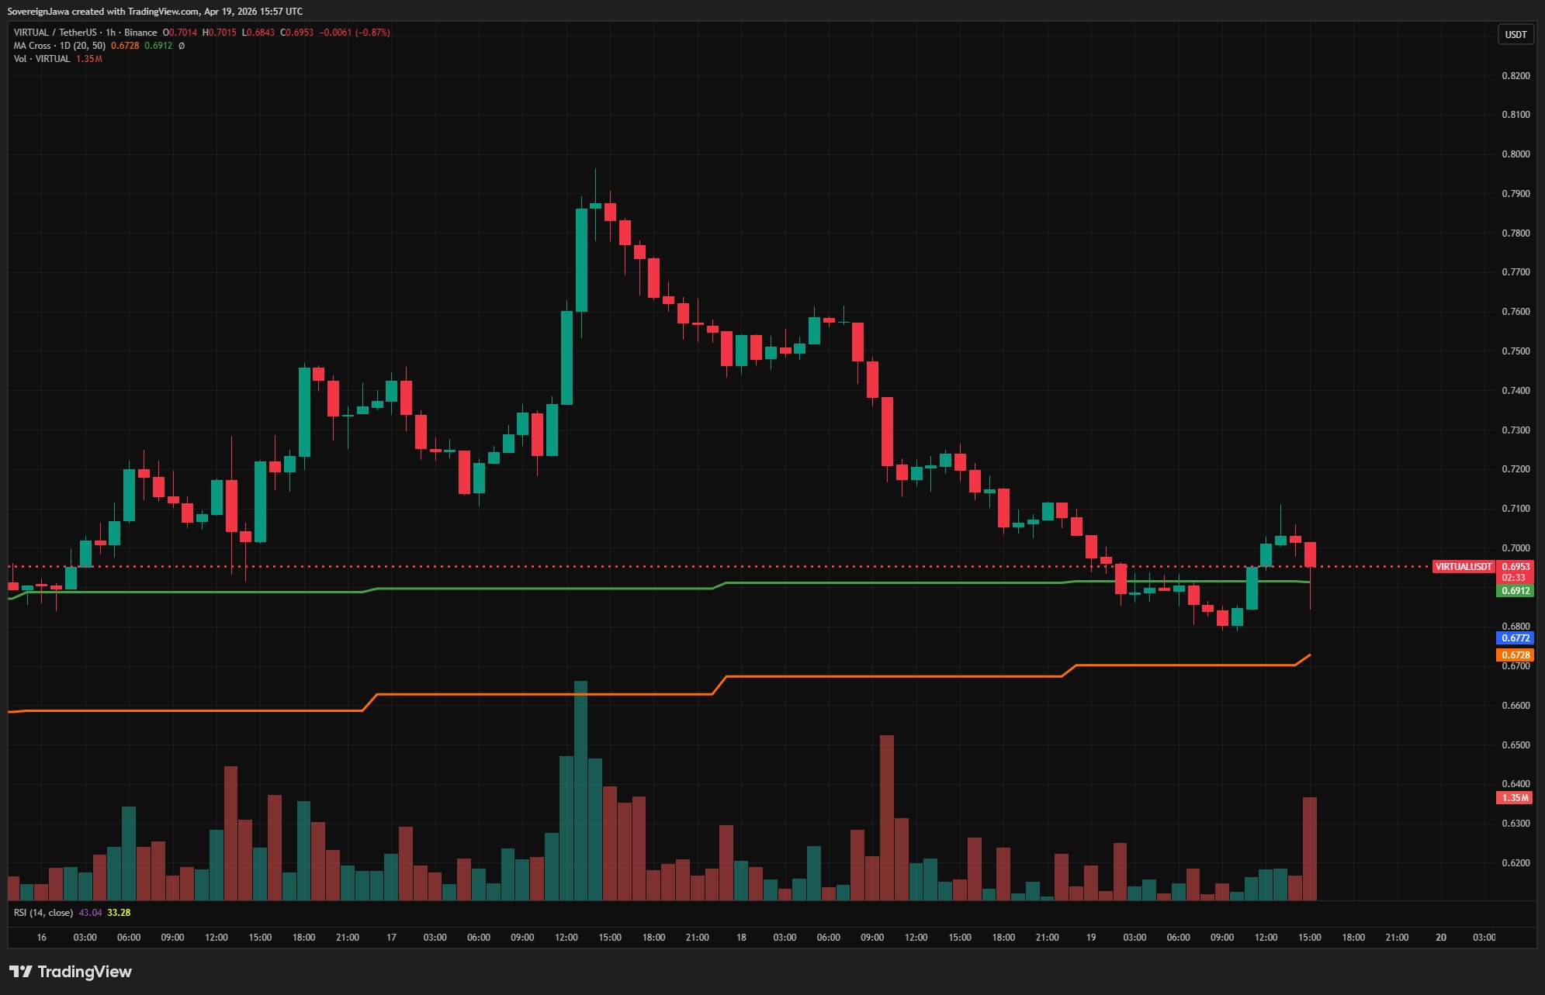Click the TradingView wordmark text

(x=85, y=972)
